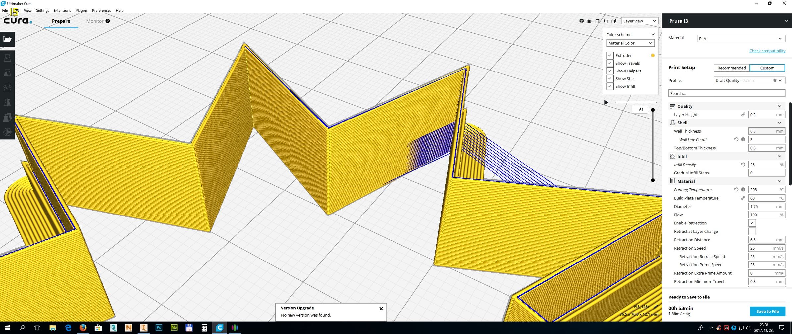Collapse the Color scheme panel
Viewport: 792px width, 334px height.
[x=653, y=34]
